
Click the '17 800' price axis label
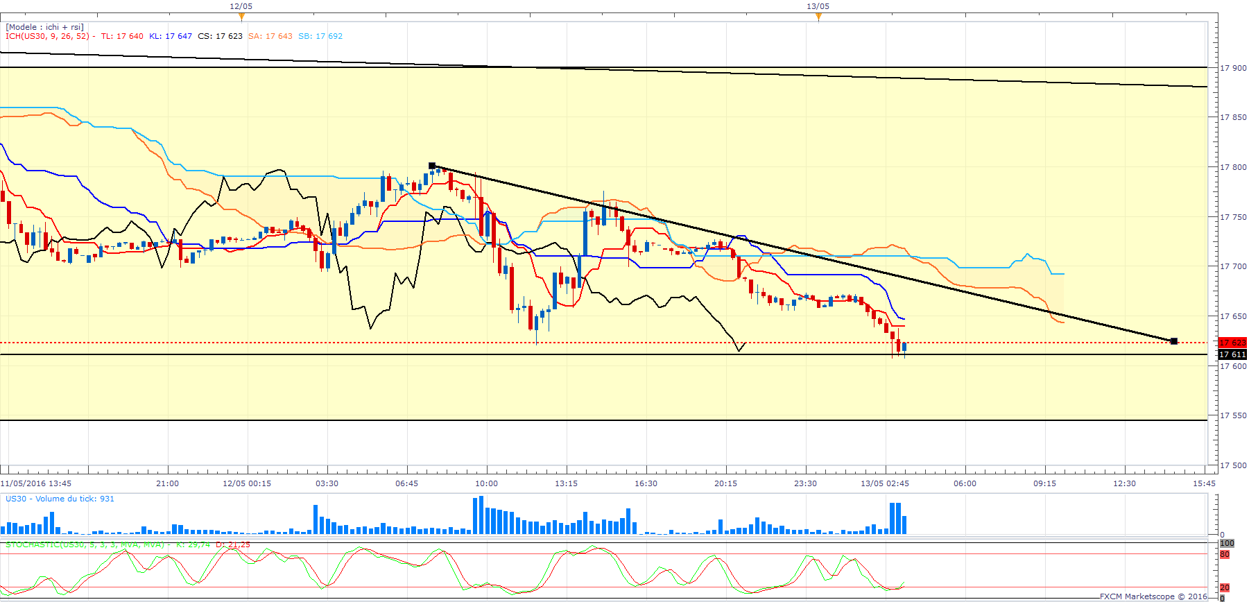(1233, 167)
